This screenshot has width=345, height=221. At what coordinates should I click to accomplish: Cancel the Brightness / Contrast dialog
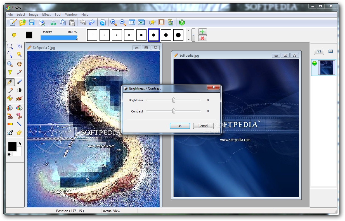pos(203,126)
